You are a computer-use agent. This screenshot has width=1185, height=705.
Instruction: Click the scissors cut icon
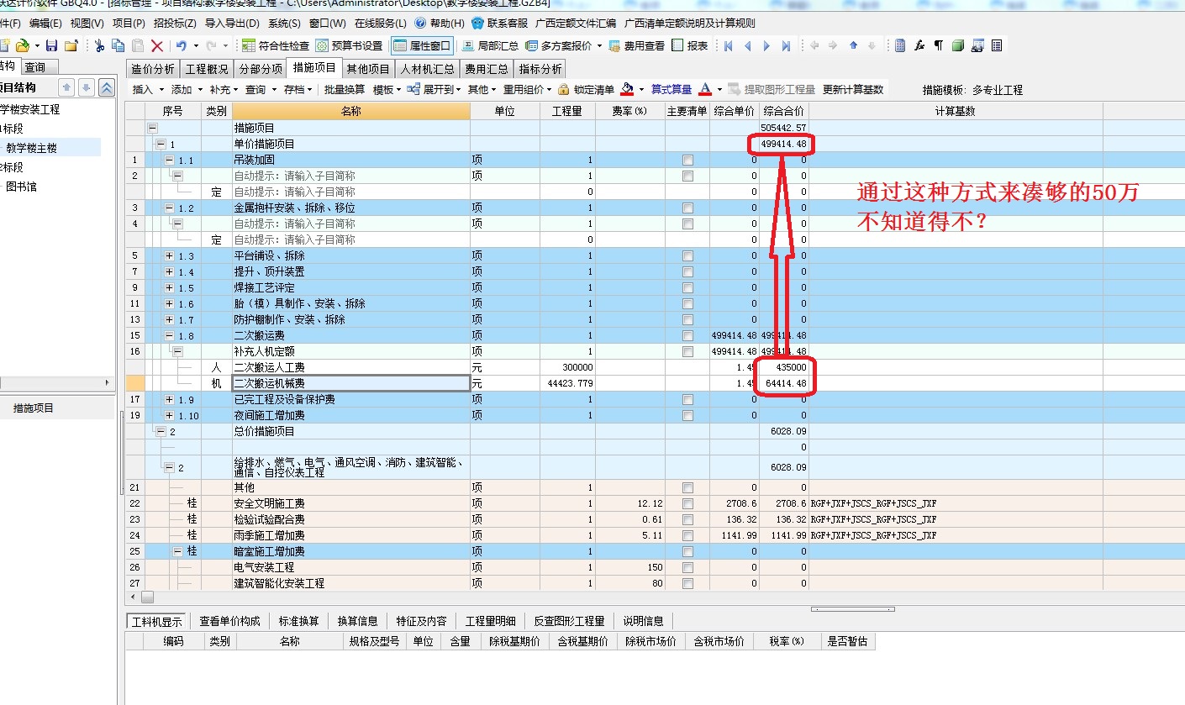100,45
